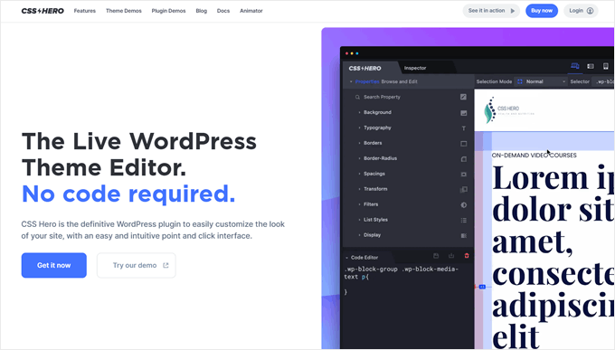This screenshot has width=615, height=350.
Task: Click the save icon in Code Editor bar
Action: (x=436, y=256)
